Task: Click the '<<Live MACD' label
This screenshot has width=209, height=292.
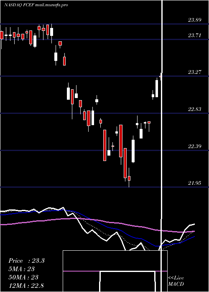Action: (x=176, y=281)
